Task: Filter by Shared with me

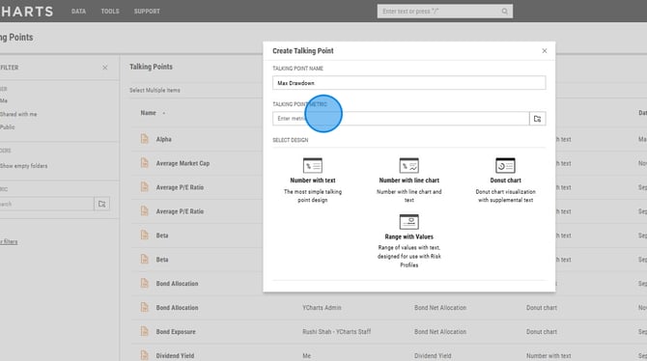Action: pyautogui.click(x=18, y=114)
